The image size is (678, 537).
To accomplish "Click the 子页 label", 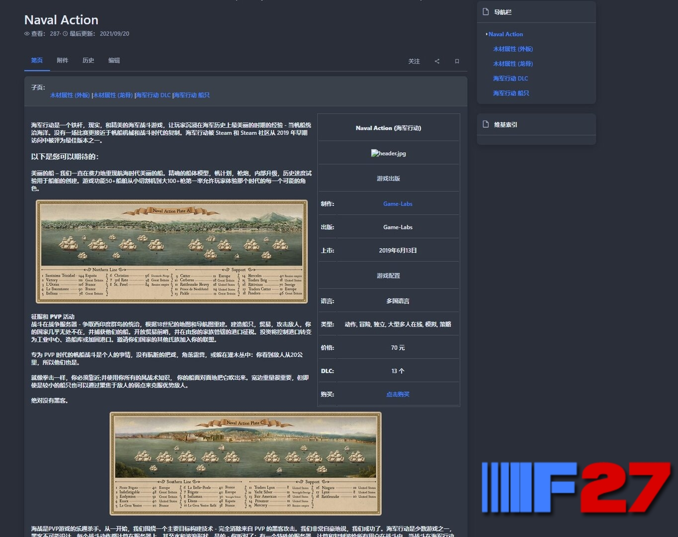I will [38, 88].
